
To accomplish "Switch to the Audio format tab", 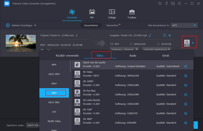I will pyautogui.click(x=133, y=55).
